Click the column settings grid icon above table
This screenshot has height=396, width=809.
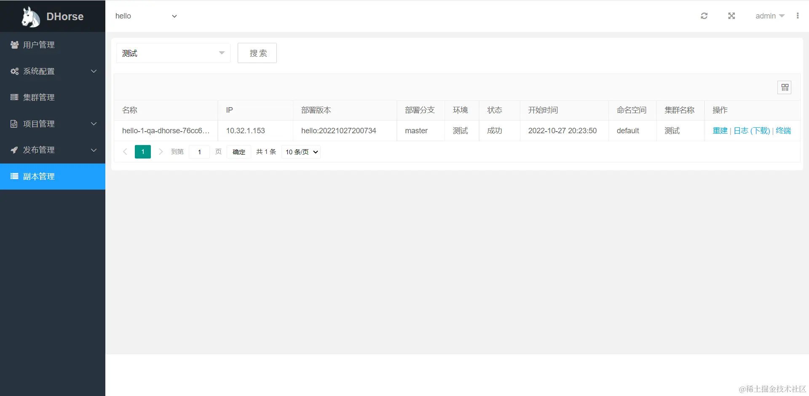point(785,87)
